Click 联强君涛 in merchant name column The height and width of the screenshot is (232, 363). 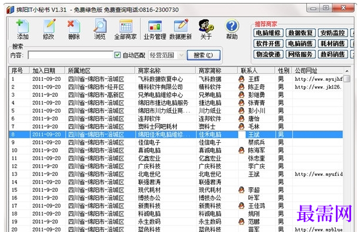(149, 182)
